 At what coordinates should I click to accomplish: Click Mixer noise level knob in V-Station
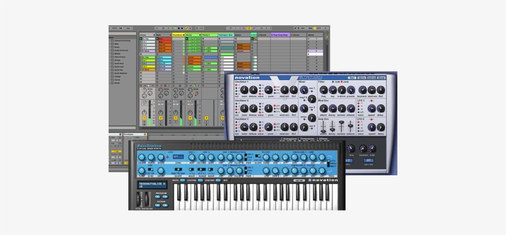312,118
